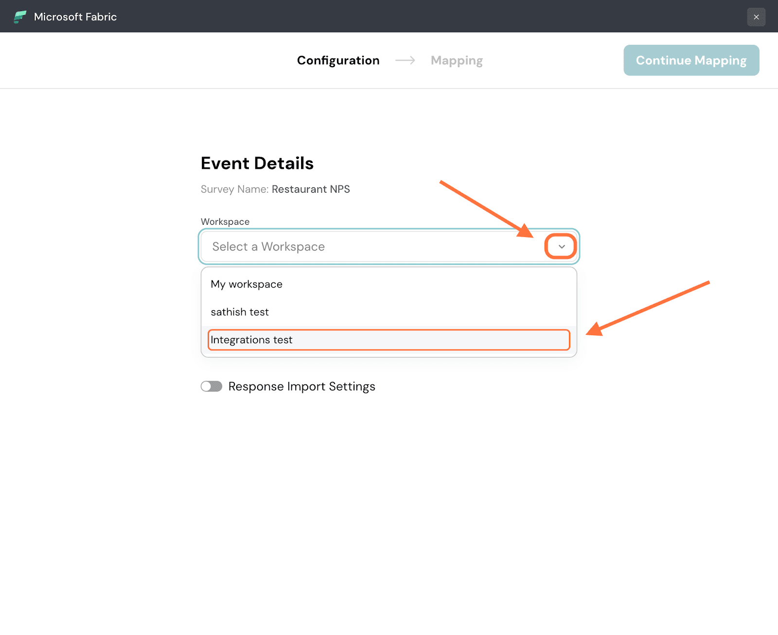Go to the Mapping step
This screenshot has height=635, width=778.
[457, 60]
